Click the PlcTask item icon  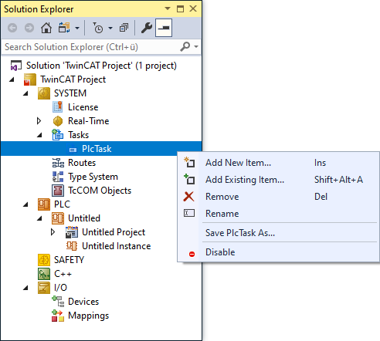tap(73, 150)
